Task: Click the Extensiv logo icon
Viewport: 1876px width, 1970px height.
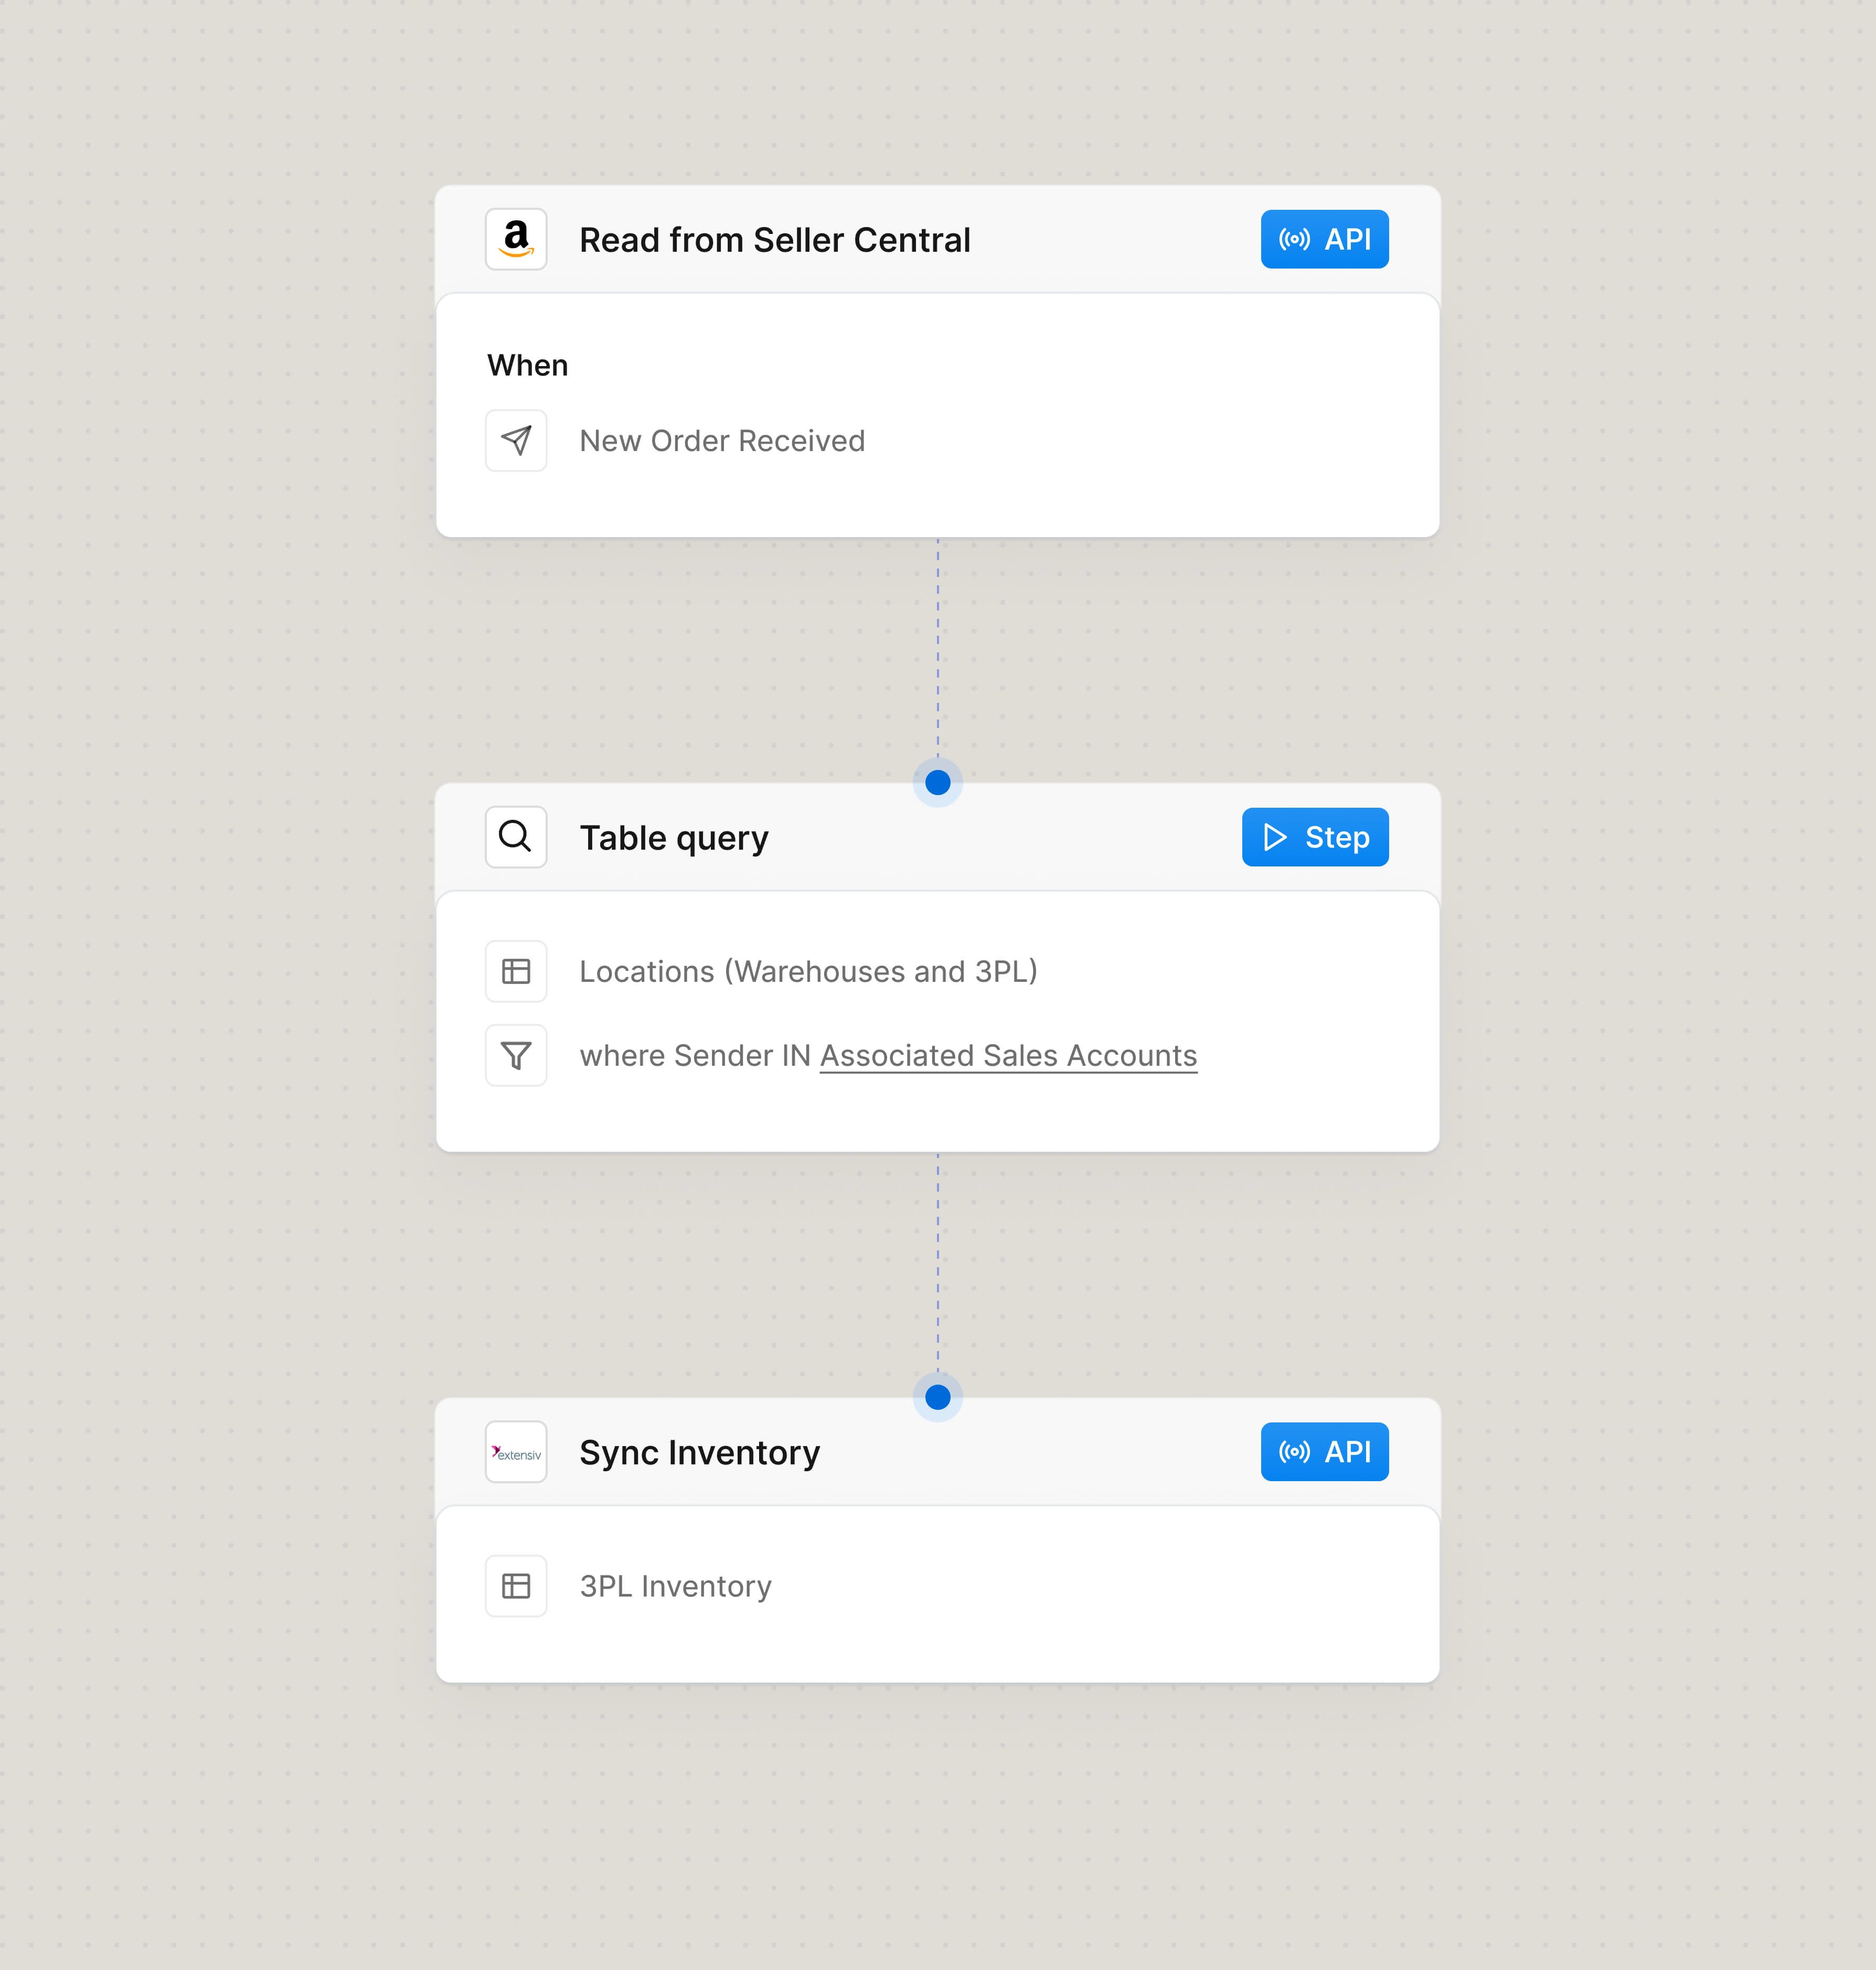Action: (x=516, y=1452)
